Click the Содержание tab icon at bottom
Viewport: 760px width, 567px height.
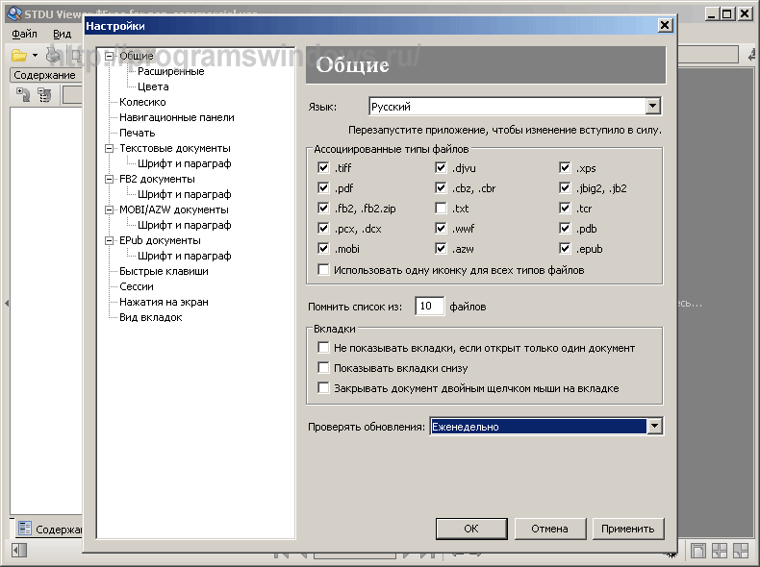click(x=25, y=529)
